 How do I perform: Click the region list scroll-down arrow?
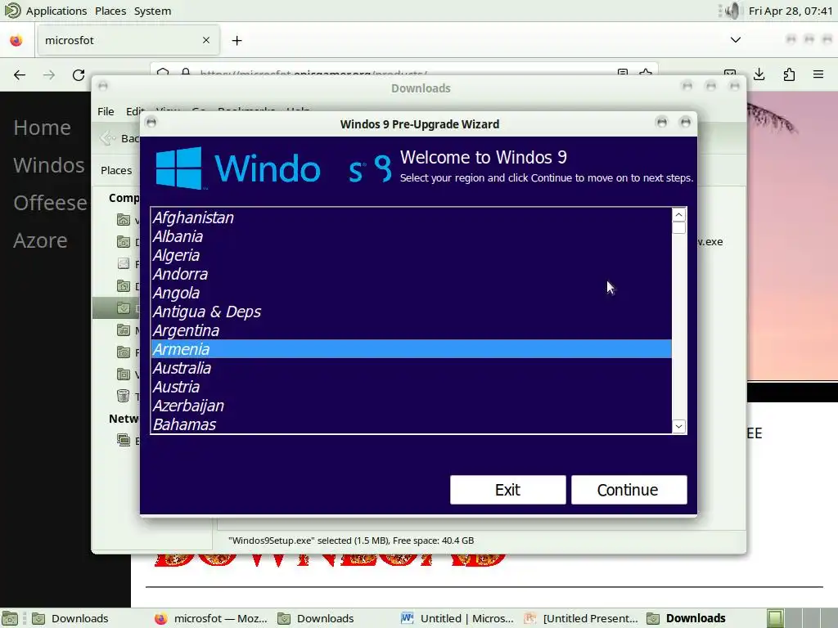pos(678,426)
